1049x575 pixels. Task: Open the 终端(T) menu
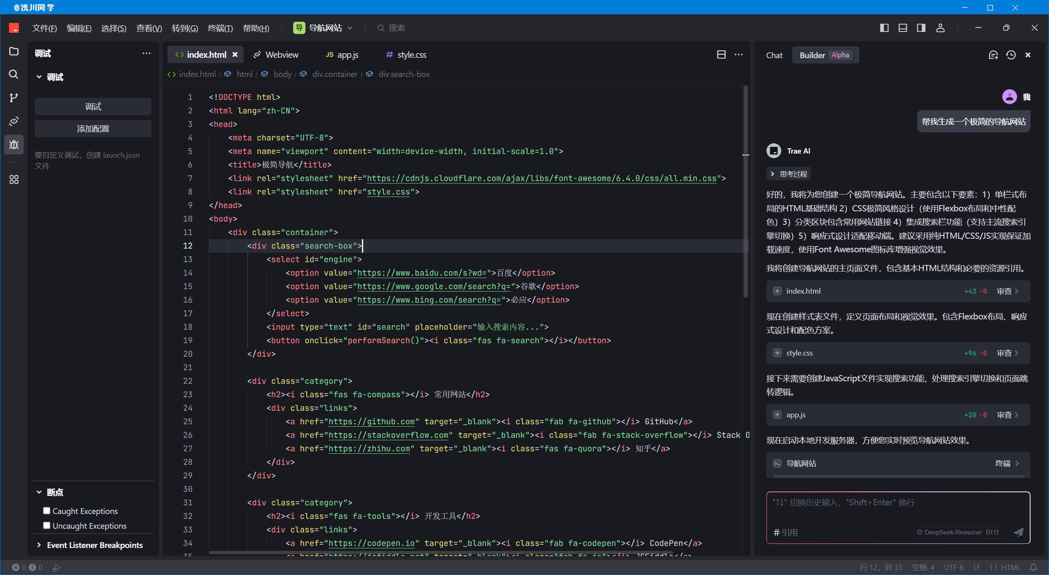pyautogui.click(x=220, y=28)
